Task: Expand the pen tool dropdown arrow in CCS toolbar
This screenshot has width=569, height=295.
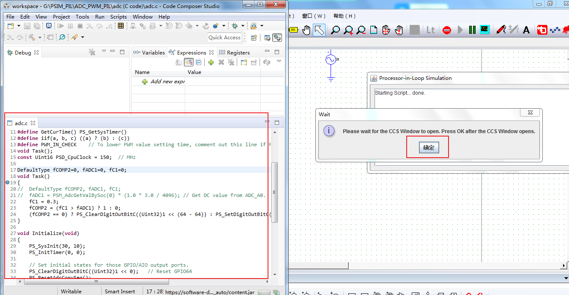Action: 82,38
